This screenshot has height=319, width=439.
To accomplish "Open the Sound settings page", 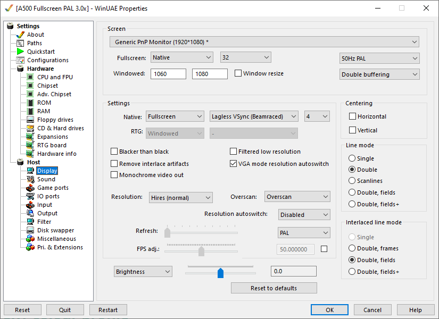I will click(x=46, y=179).
